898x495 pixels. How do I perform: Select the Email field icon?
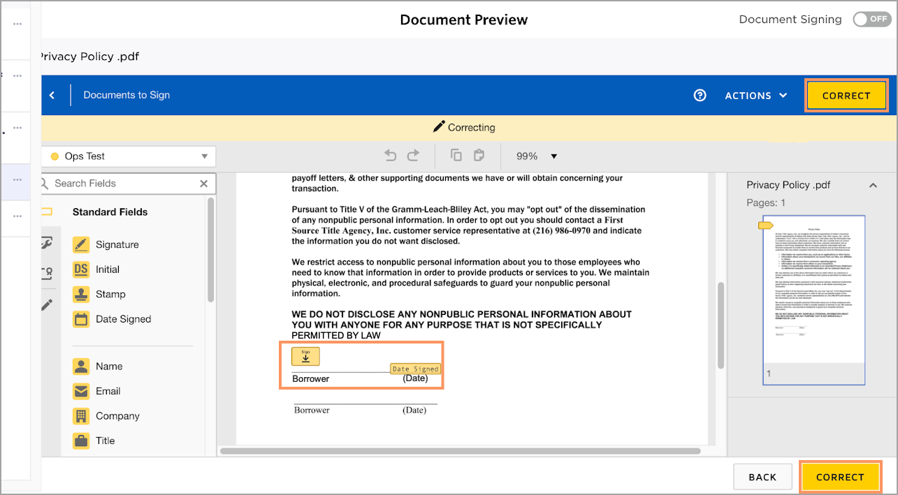click(x=81, y=391)
